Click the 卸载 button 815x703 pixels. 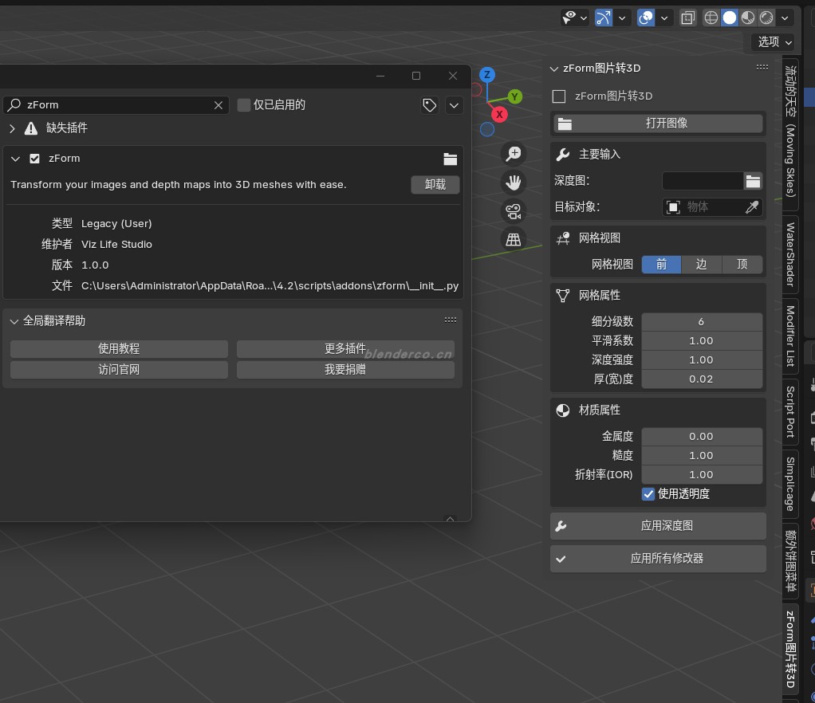[435, 184]
